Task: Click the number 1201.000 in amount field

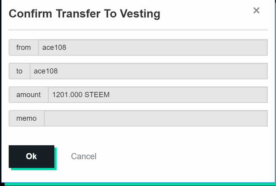Action: [x=66, y=95]
